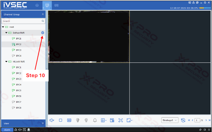Open the Home tab icon
212x132 pixels.
click(37, 5)
